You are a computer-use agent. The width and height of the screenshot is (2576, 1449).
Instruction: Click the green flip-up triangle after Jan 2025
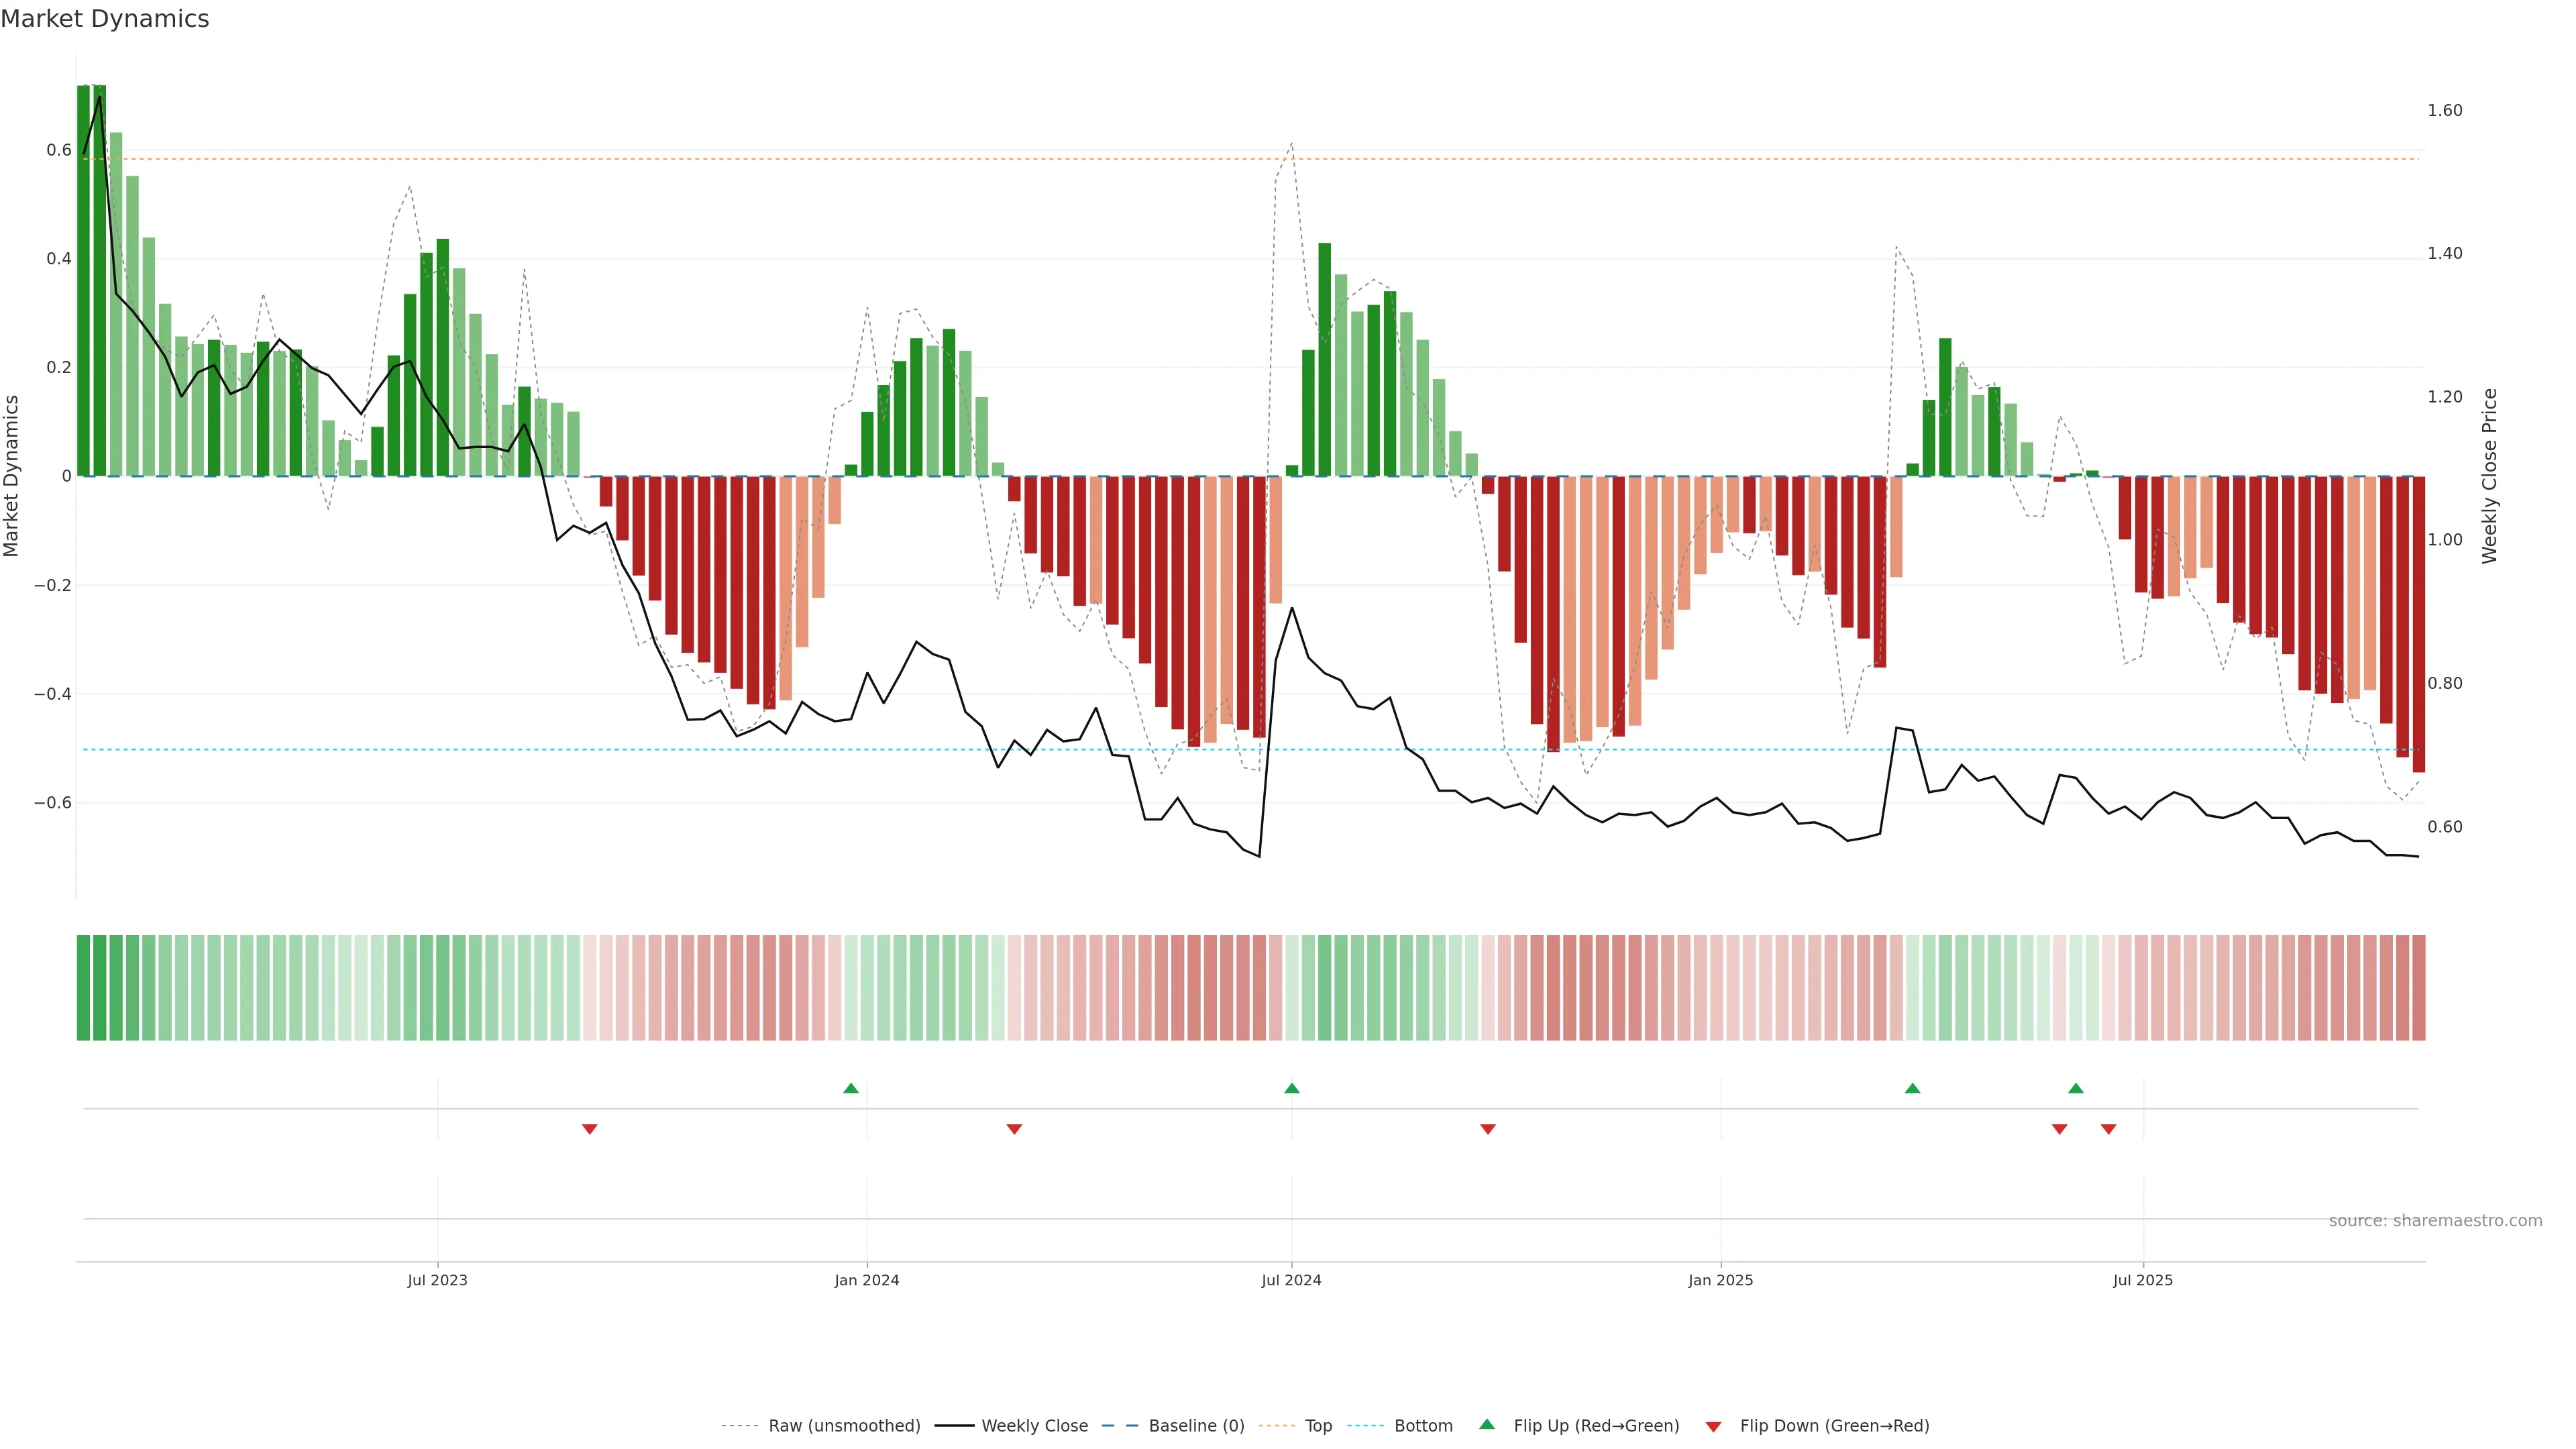pos(1913,1088)
